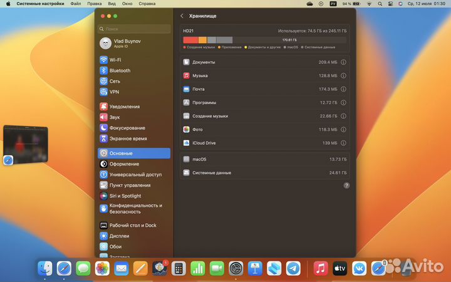The image size is (451, 282).
Task: Open Wi-Fi settings in sidebar
Action: [x=115, y=60]
